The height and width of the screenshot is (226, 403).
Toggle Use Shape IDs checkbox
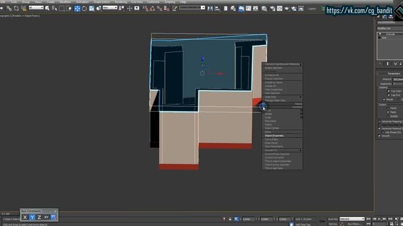tap(383, 132)
